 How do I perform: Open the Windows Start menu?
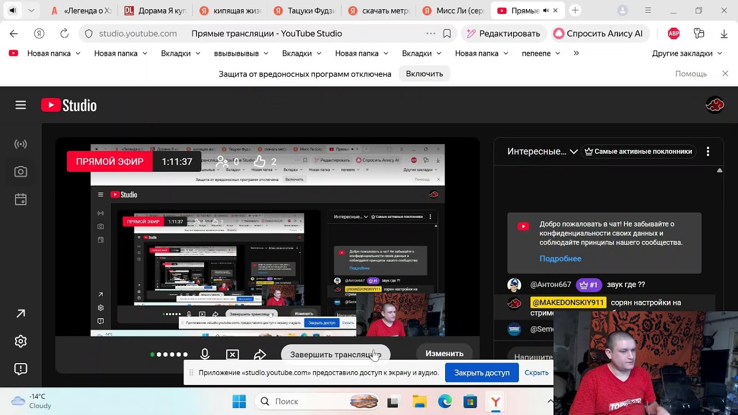click(x=239, y=401)
